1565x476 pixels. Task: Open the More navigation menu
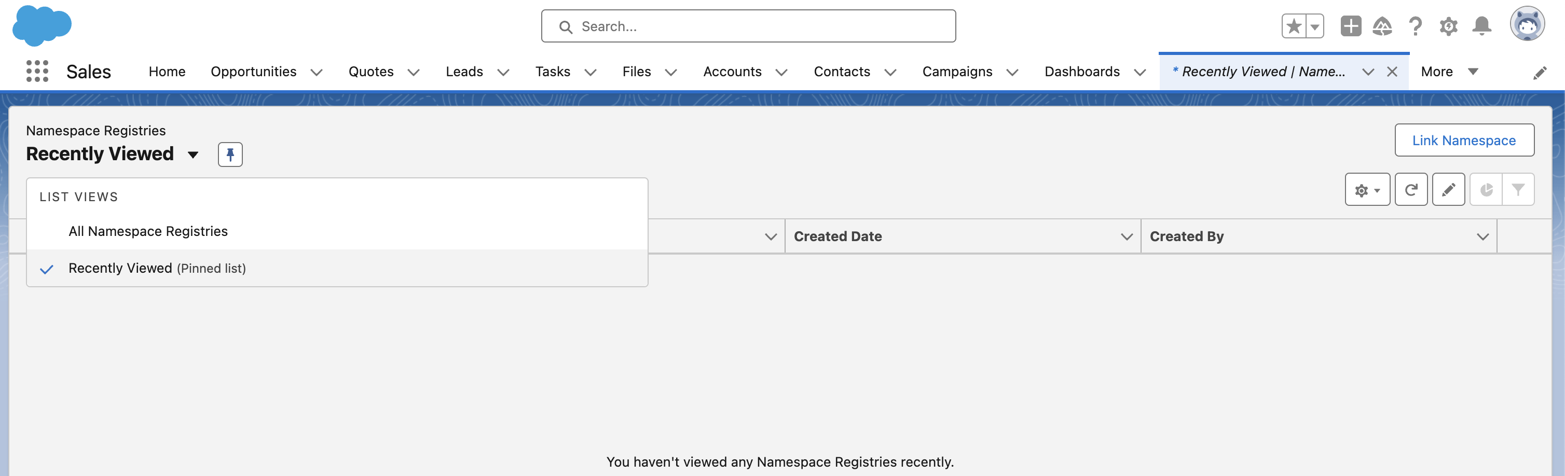click(x=1449, y=72)
